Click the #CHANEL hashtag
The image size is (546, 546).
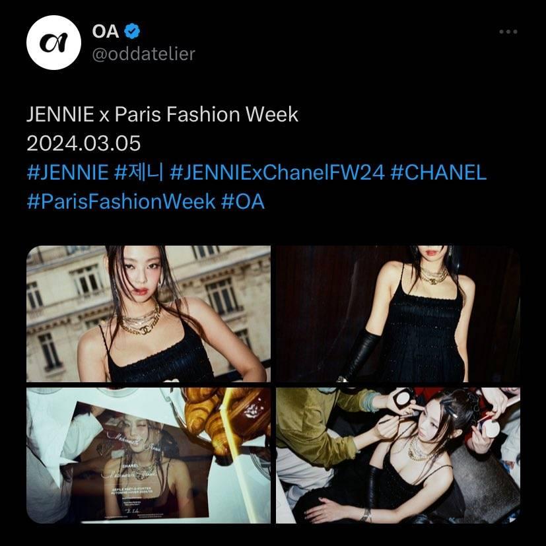click(x=438, y=172)
